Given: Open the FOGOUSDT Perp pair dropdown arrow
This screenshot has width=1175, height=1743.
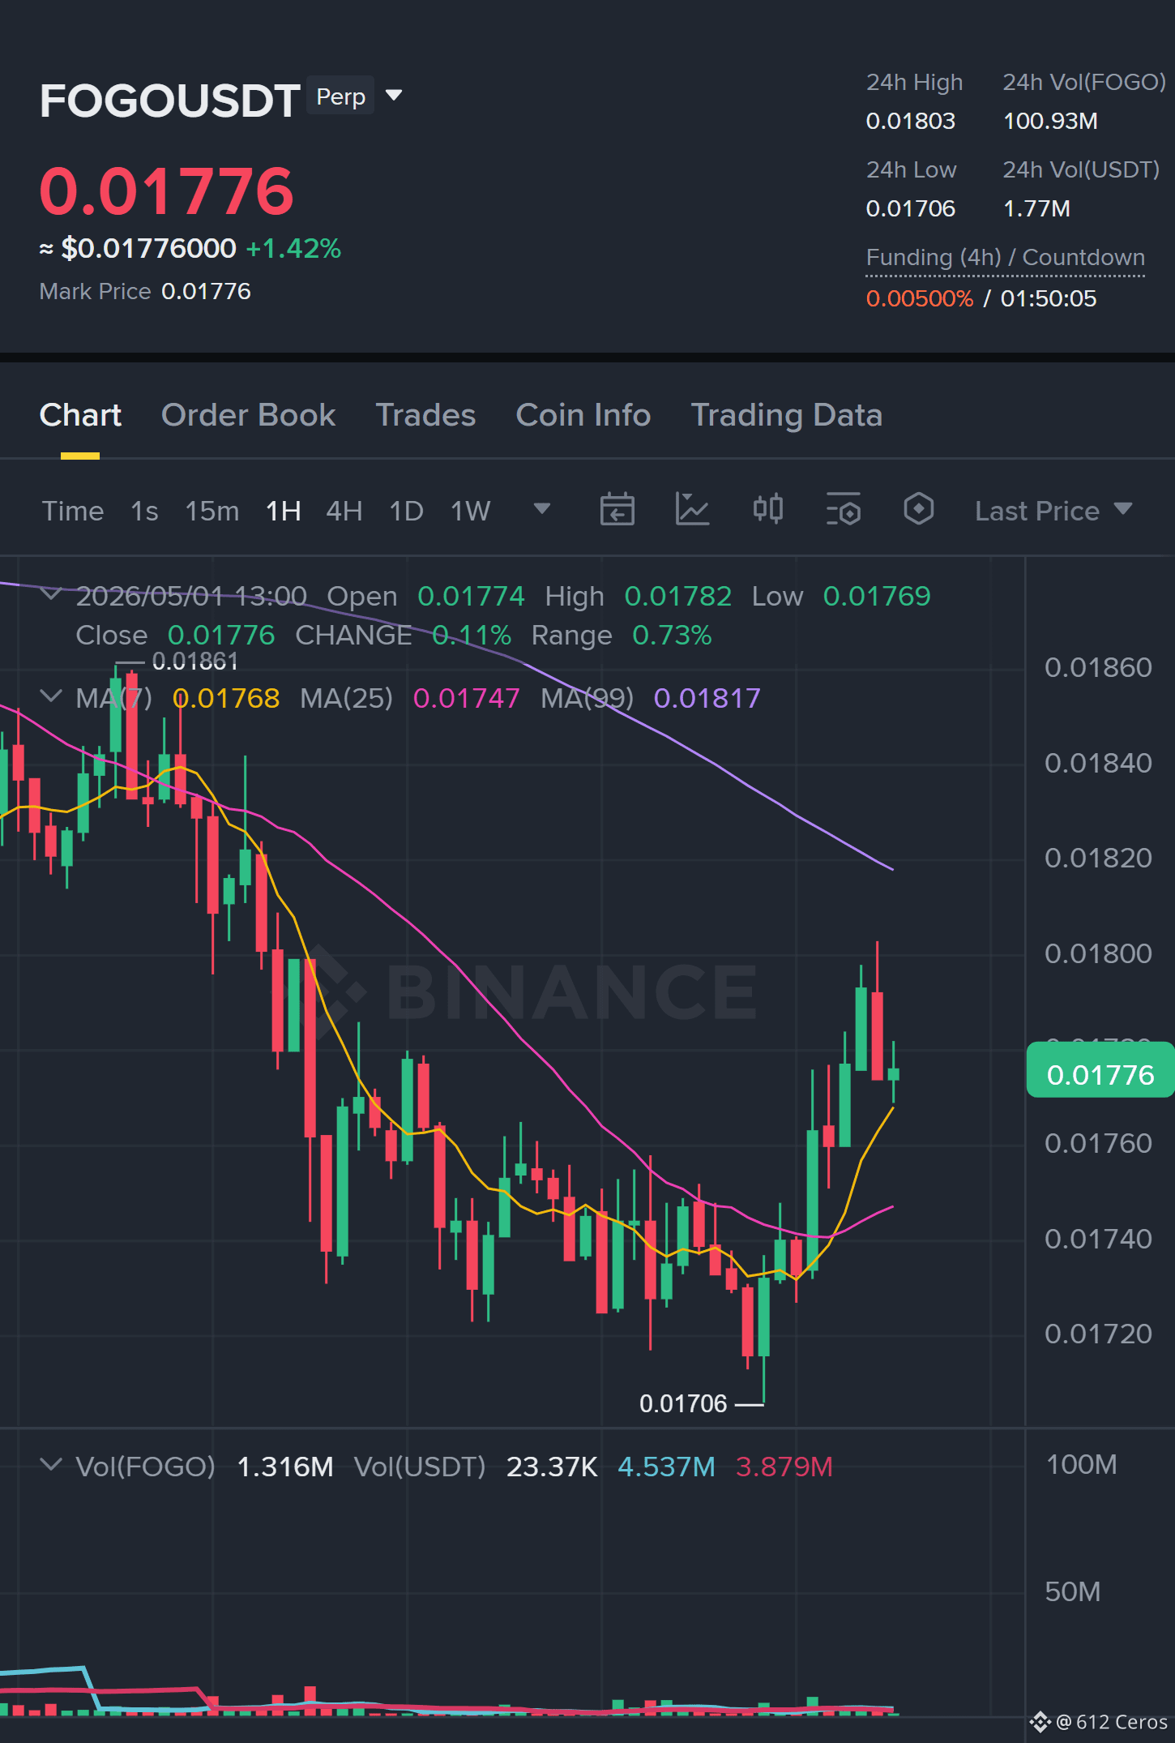Looking at the screenshot, I should tap(394, 96).
